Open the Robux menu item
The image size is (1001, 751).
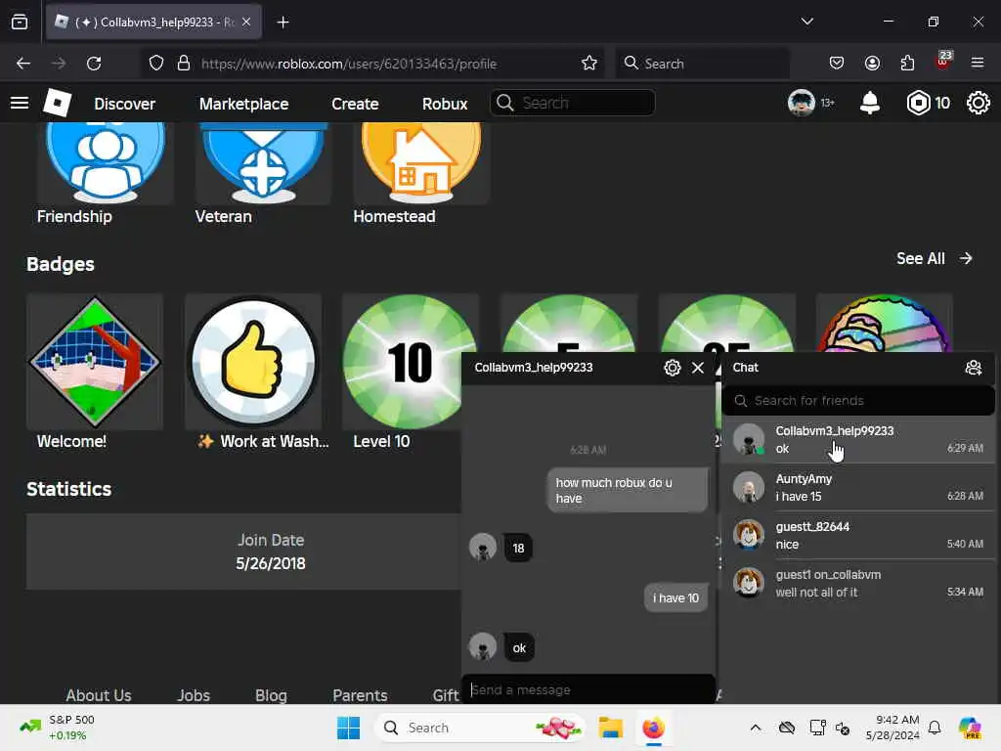pos(445,104)
